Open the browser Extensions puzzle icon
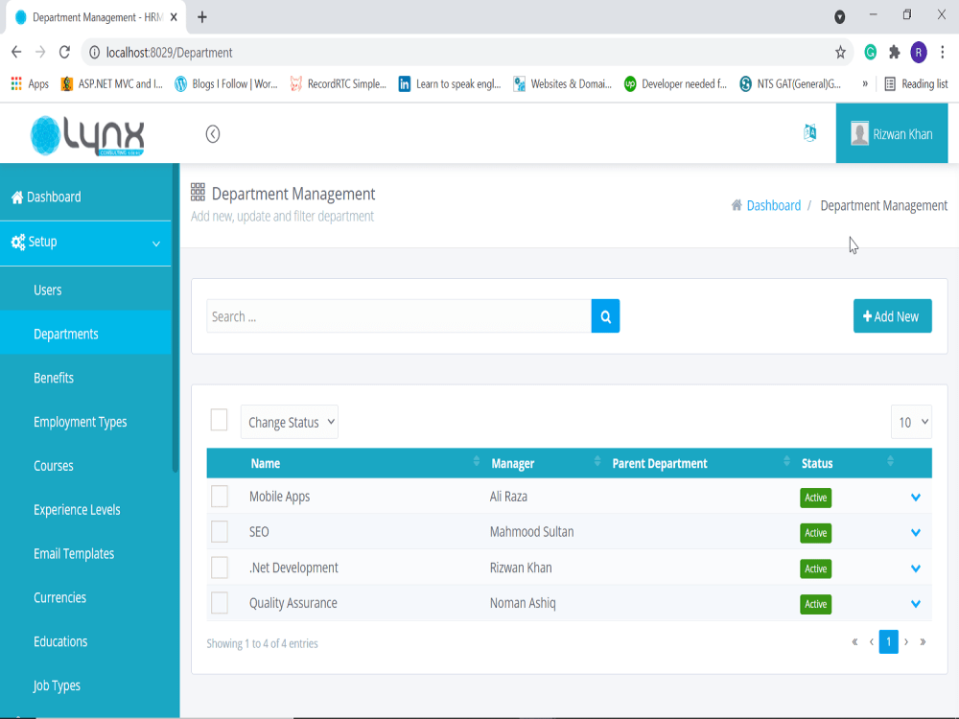 tap(894, 53)
